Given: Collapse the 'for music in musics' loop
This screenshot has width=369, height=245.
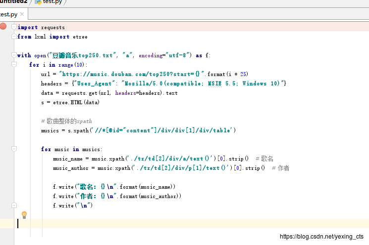Looking at the screenshot, I should coord(14,149).
